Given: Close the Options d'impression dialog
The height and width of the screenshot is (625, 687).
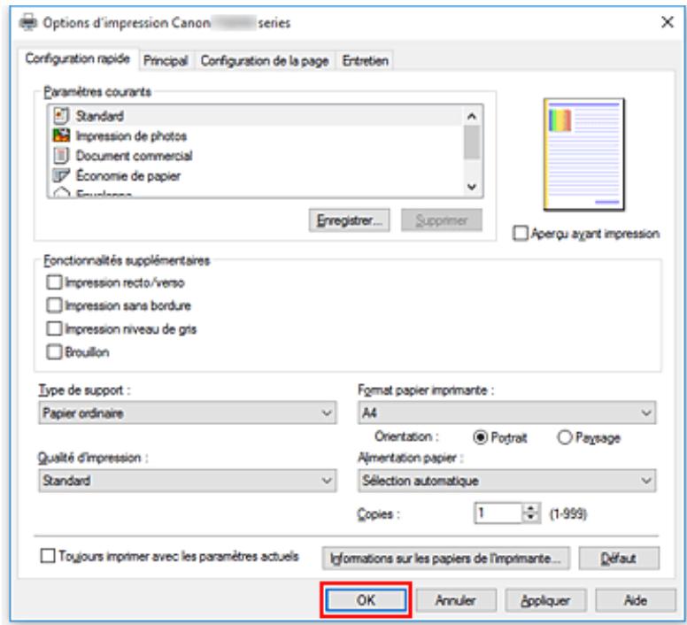Looking at the screenshot, I should [x=667, y=22].
